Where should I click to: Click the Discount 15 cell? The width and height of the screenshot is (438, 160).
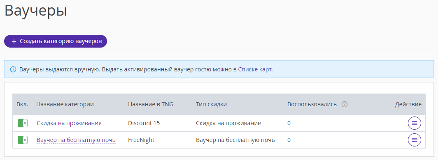144,123
